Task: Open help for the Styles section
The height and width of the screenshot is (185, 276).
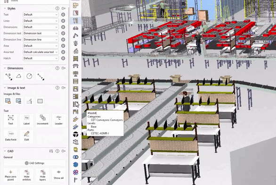Action: tap(57, 8)
